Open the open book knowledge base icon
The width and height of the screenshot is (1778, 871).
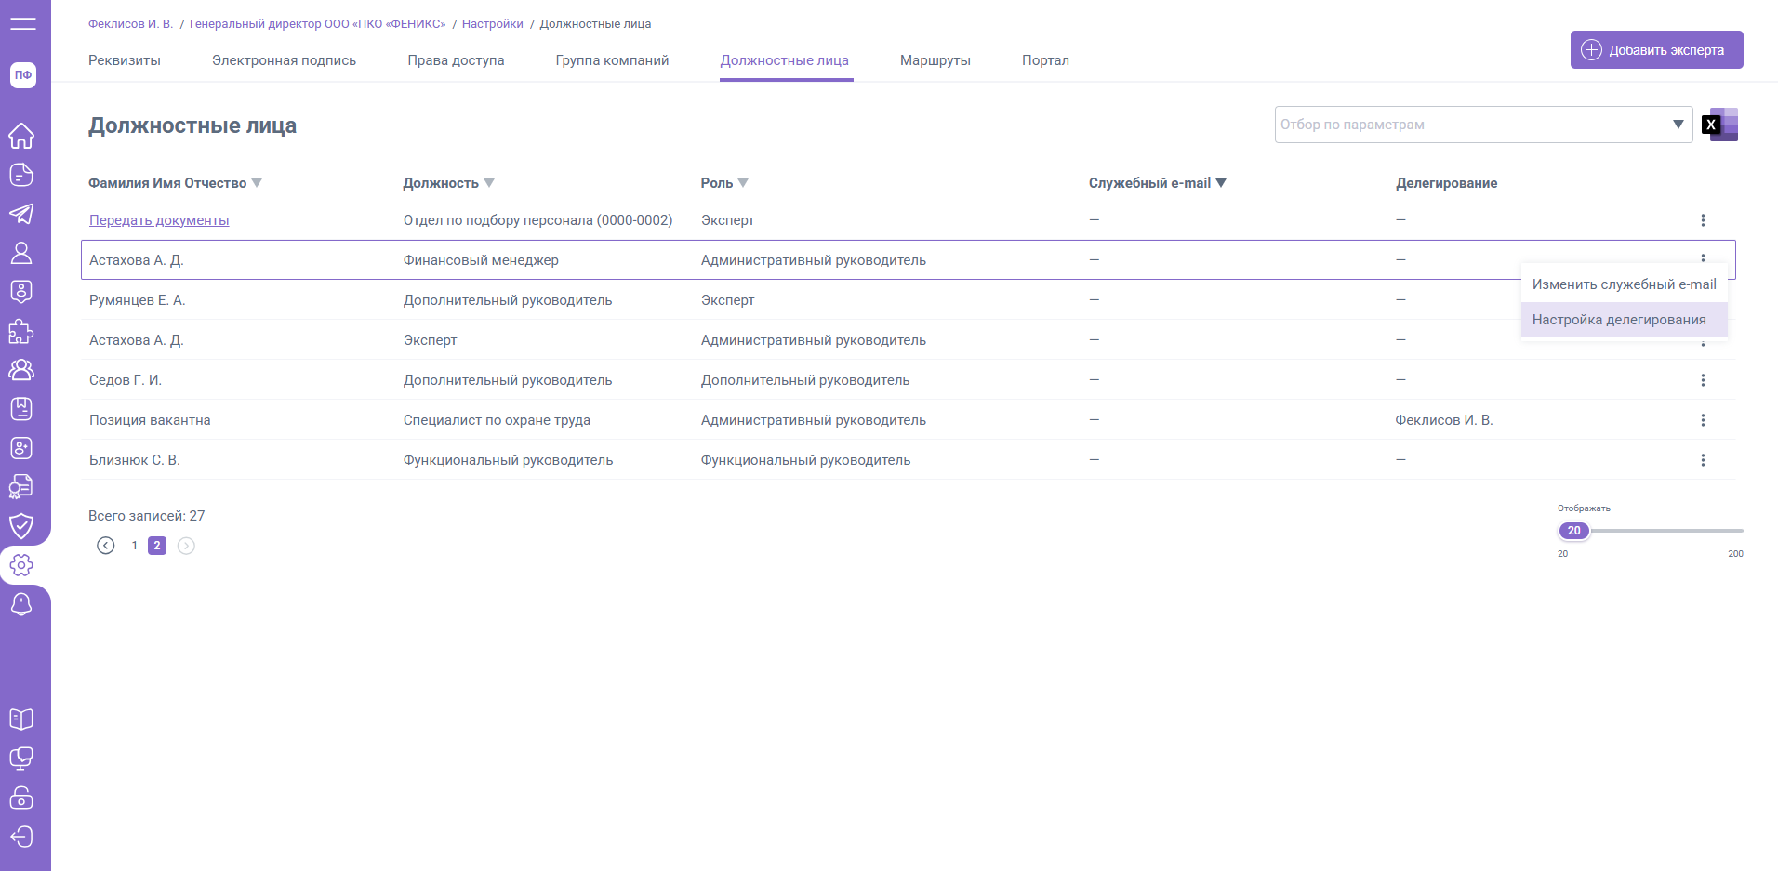pos(21,719)
